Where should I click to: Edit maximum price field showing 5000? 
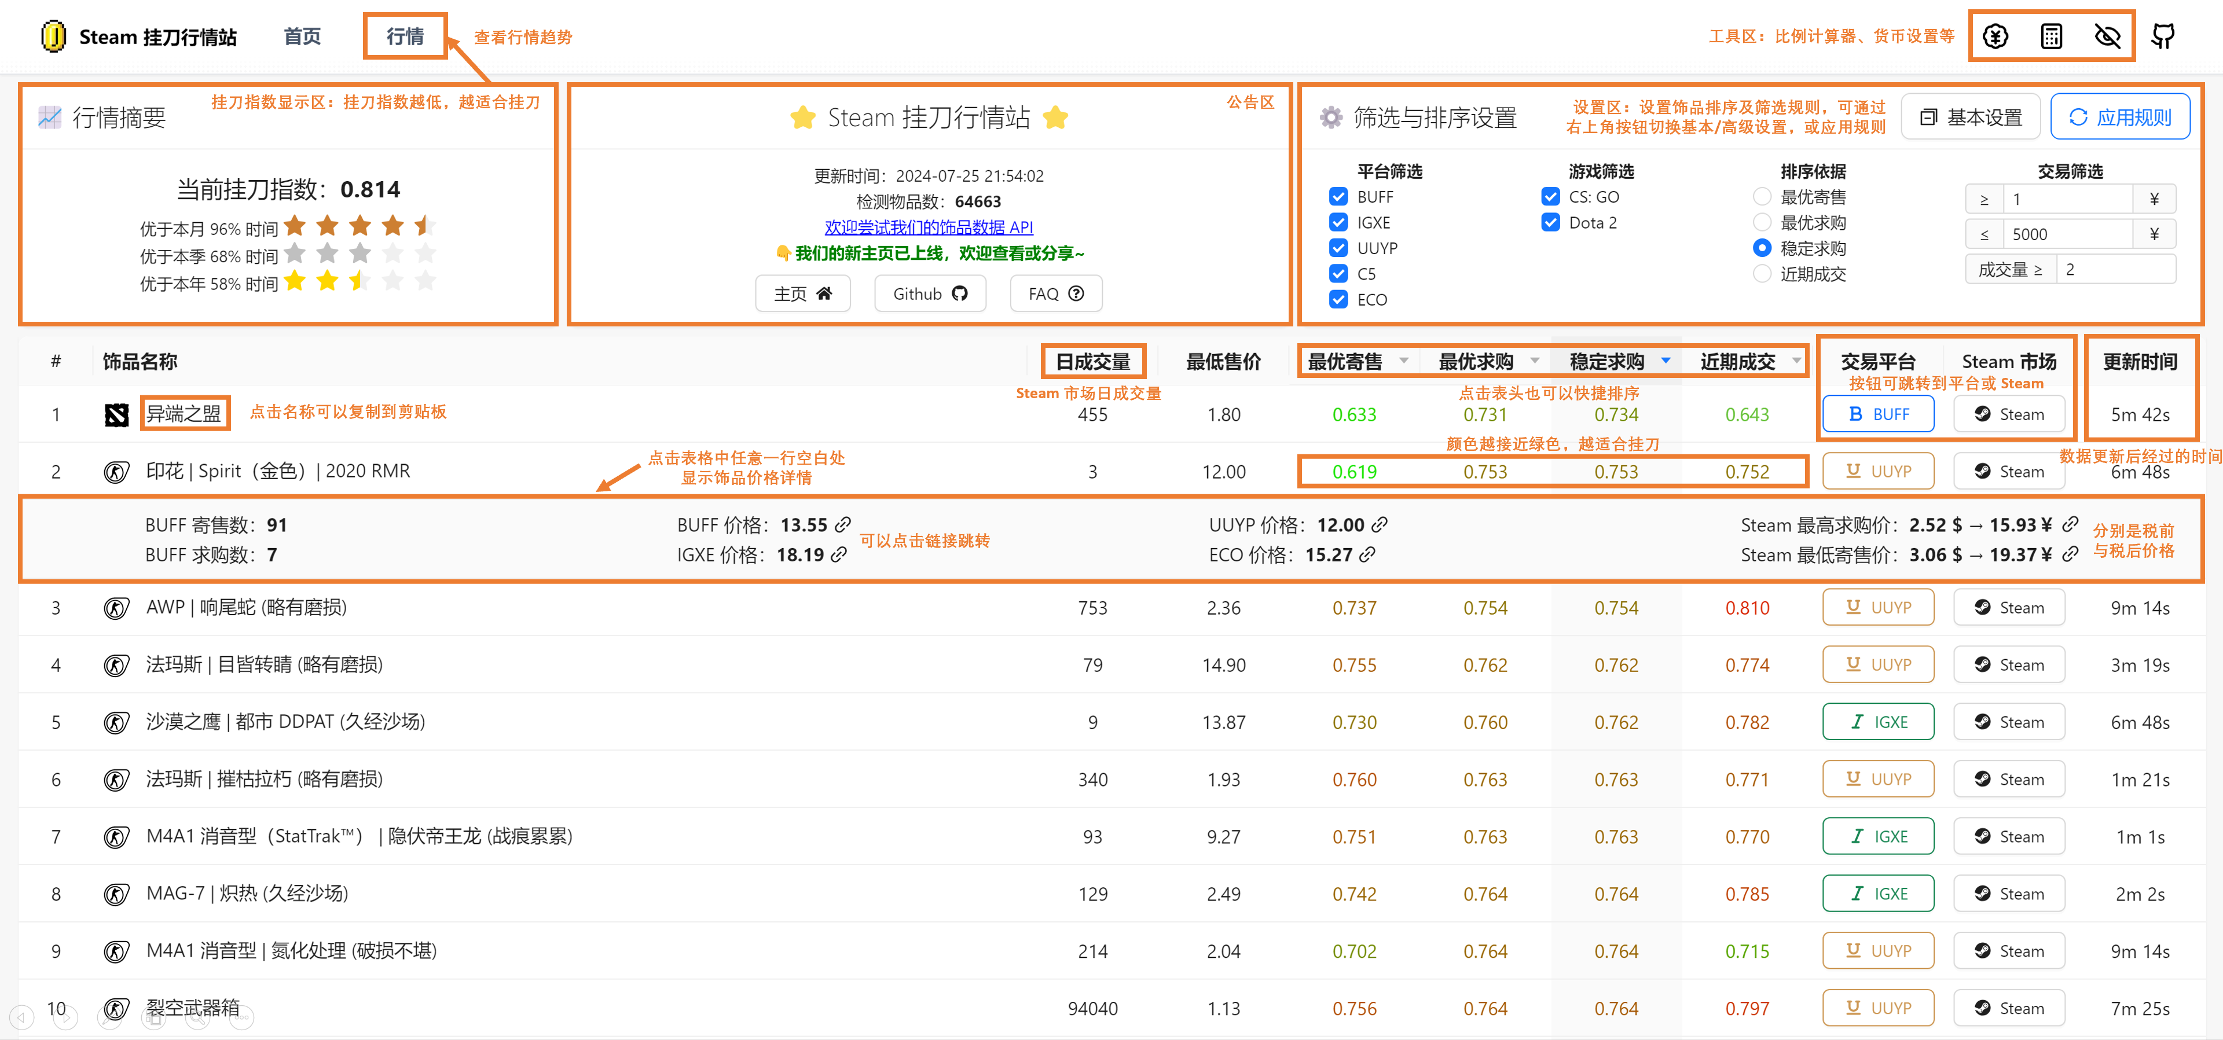pos(2067,234)
